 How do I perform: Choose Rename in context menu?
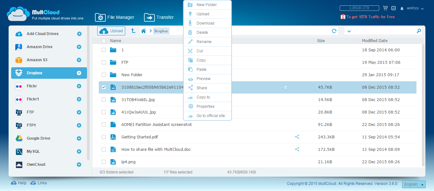pyautogui.click(x=207, y=42)
